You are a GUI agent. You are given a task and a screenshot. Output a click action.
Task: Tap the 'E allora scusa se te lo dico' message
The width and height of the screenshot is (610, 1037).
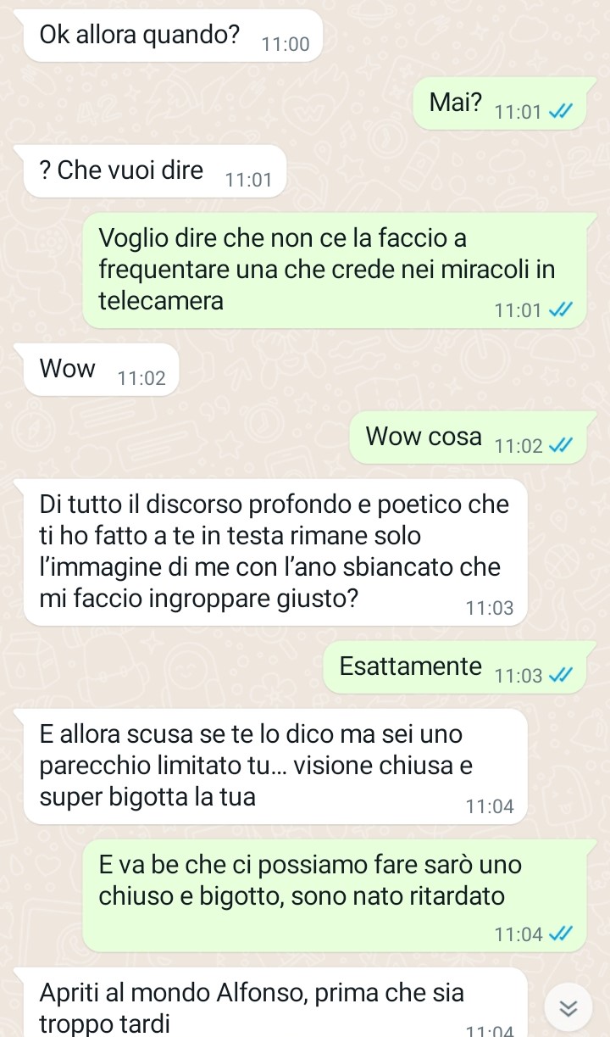(275, 767)
